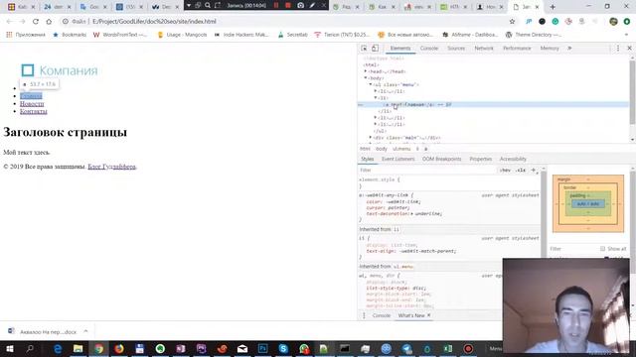
Task: Open the Theme Directory bookmark
Action: point(534,35)
